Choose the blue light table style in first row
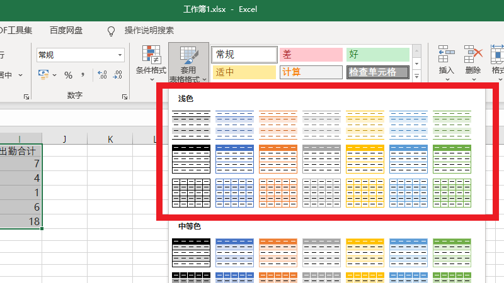The image size is (504, 283). pos(234,125)
